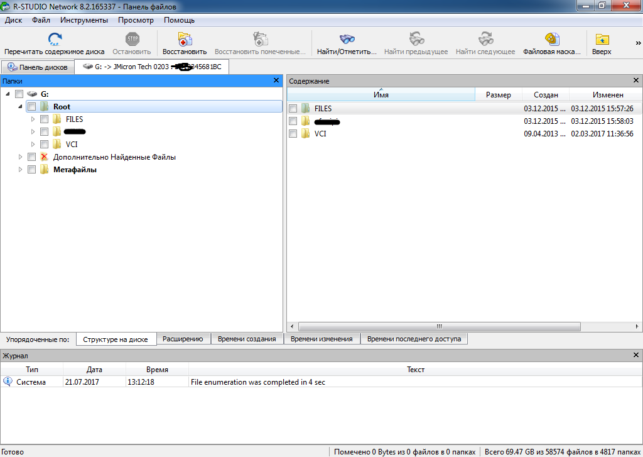The height and width of the screenshot is (457, 643).
Task: Click the Файловая маска icon
Action: click(x=552, y=39)
